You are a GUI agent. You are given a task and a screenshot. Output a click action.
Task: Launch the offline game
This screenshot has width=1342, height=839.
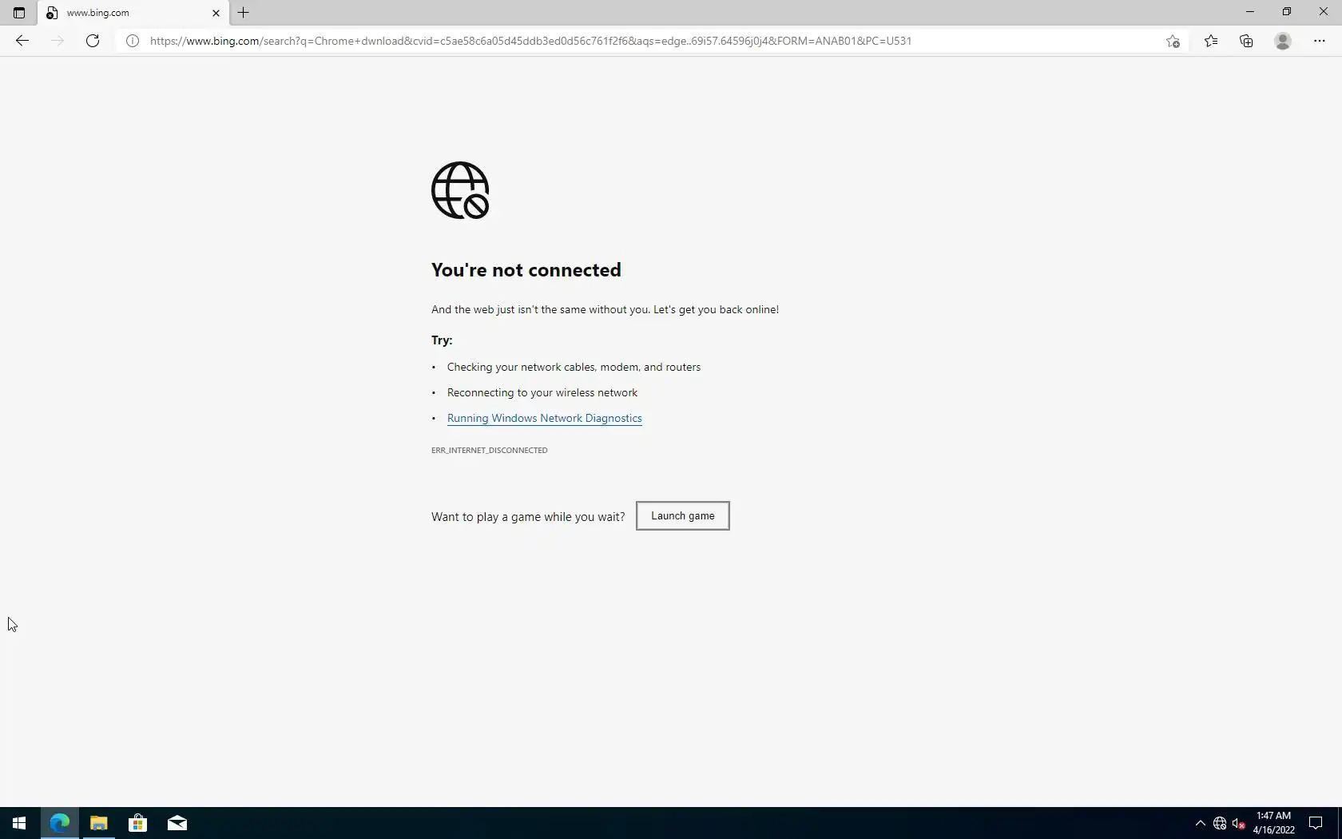coord(683,515)
